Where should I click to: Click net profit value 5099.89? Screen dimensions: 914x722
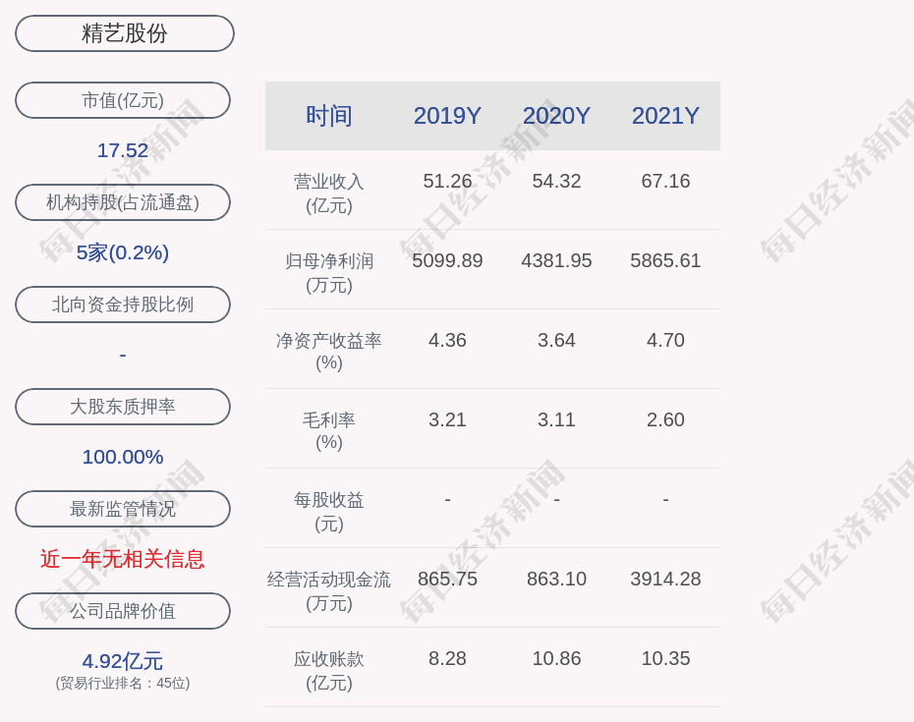(x=447, y=260)
